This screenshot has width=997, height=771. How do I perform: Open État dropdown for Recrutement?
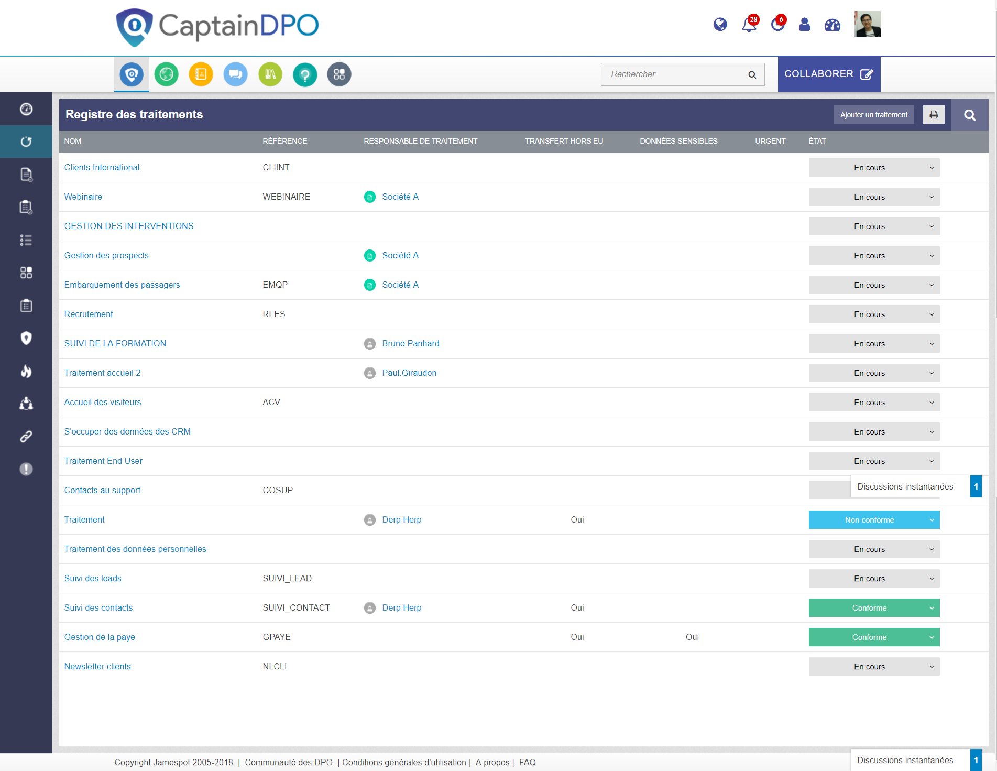click(874, 314)
